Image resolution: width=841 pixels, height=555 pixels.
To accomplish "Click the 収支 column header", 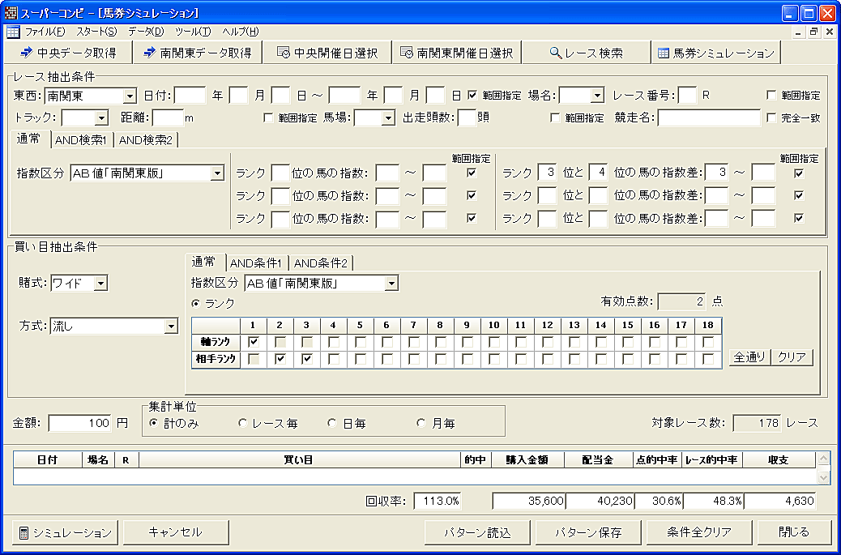I will click(x=779, y=459).
